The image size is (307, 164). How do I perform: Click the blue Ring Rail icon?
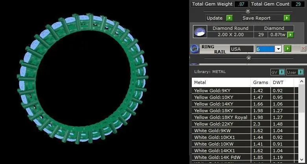[x=195, y=49]
